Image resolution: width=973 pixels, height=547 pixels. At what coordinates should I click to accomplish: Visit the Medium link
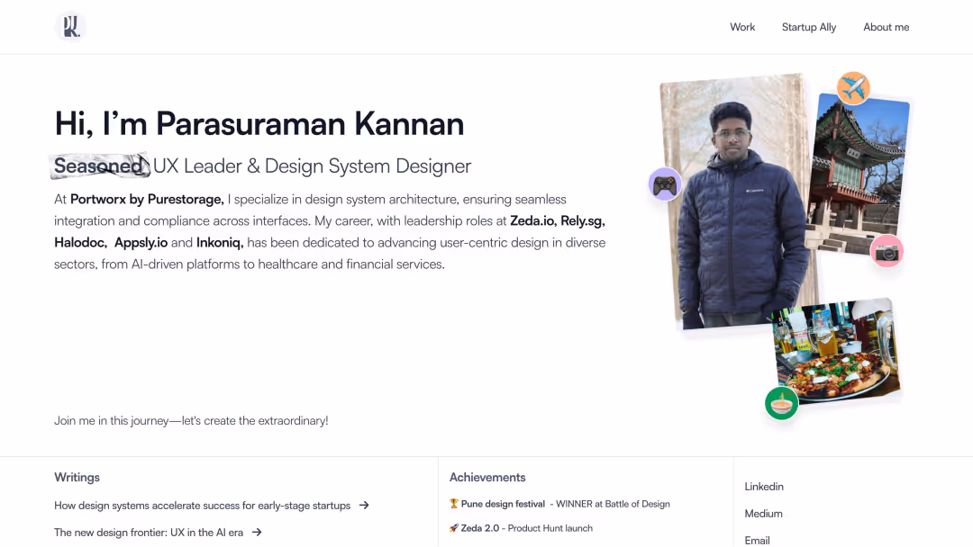coord(762,513)
